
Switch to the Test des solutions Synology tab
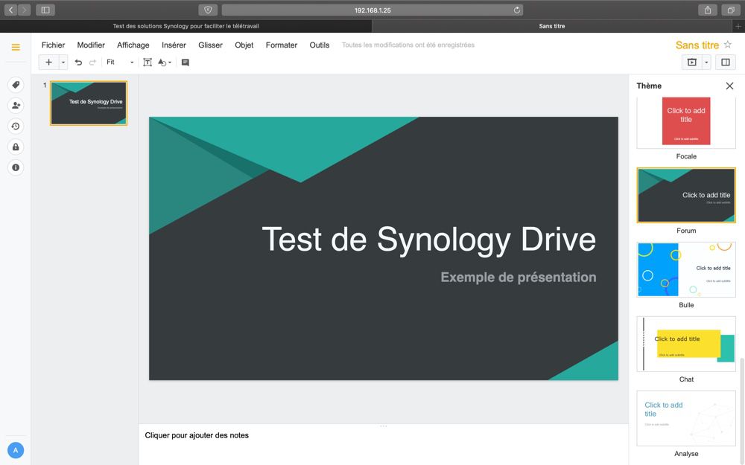tap(186, 26)
